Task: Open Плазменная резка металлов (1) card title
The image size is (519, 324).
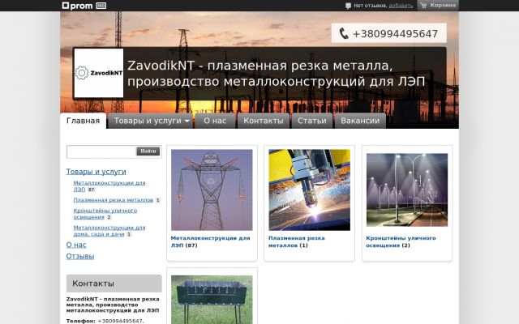Action: tap(297, 241)
